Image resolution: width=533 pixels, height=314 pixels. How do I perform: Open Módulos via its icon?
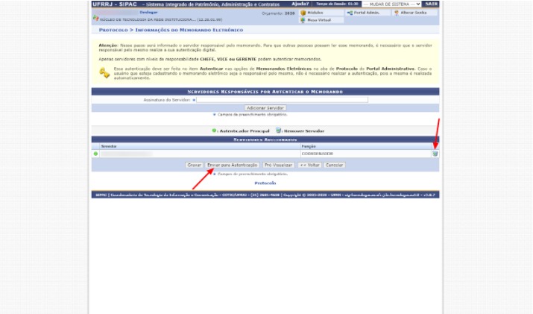click(303, 13)
